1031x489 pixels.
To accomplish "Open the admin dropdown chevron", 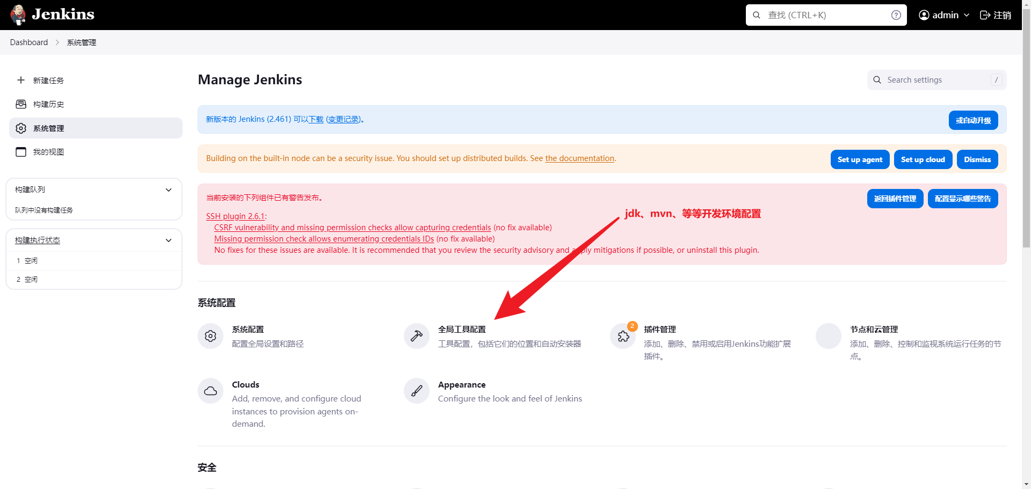I will 967,15.
